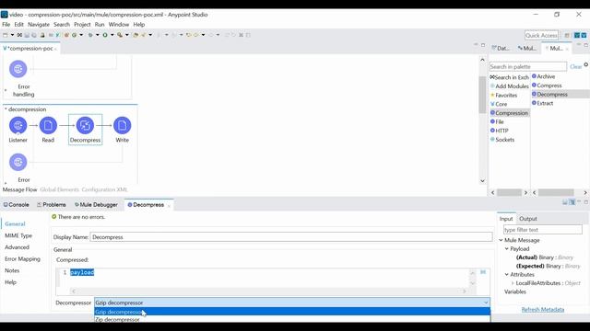This screenshot has width=590, height=331.
Task: Open the Output metadata tab
Action: 528,219
